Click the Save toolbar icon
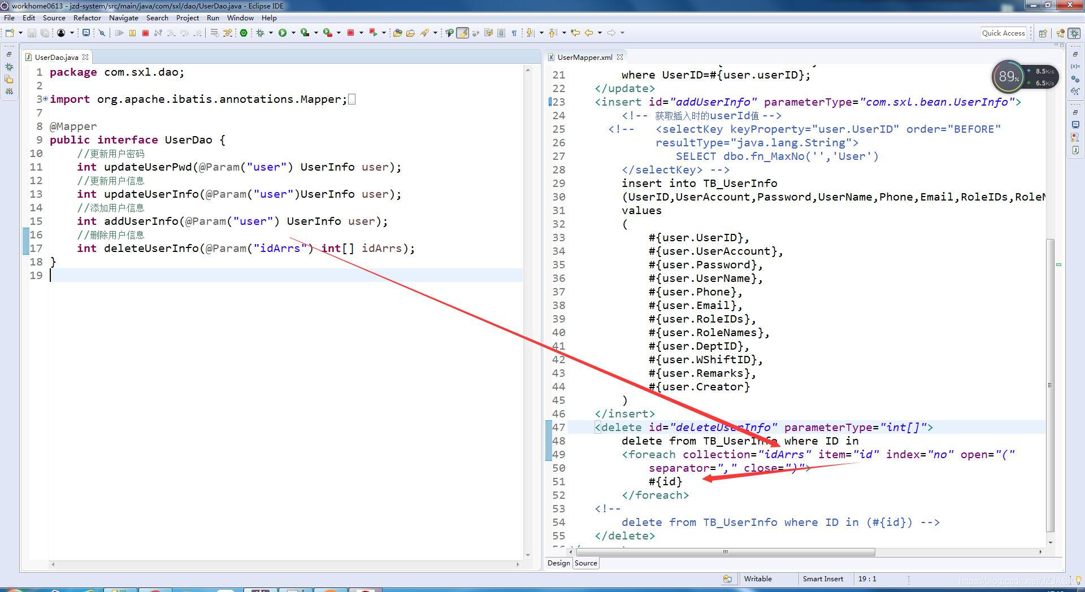Image resolution: width=1085 pixels, height=592 pixels. click(x=32, y=33)
